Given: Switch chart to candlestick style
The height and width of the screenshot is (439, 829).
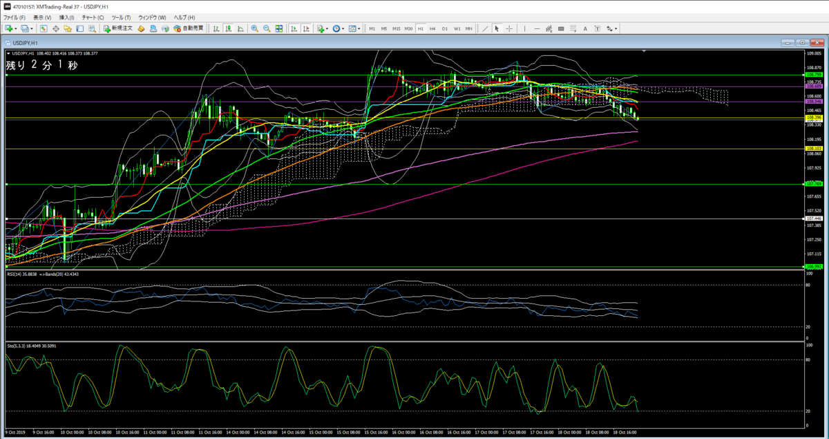Looking at the screenshot, I should pos(228,28).
